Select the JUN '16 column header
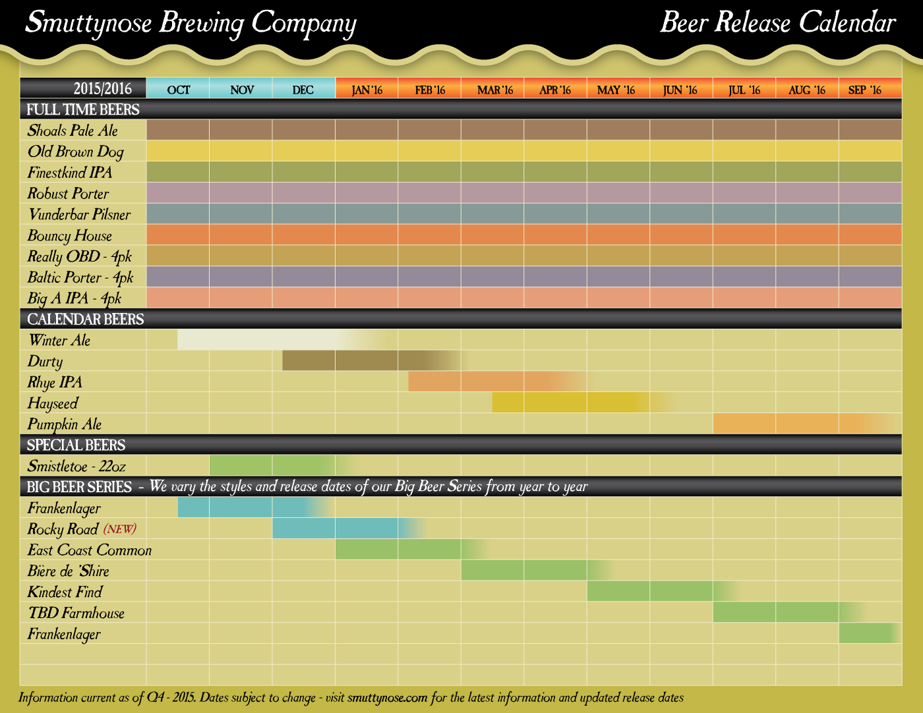This screenshot has width=923, height=713. (681, 88)
